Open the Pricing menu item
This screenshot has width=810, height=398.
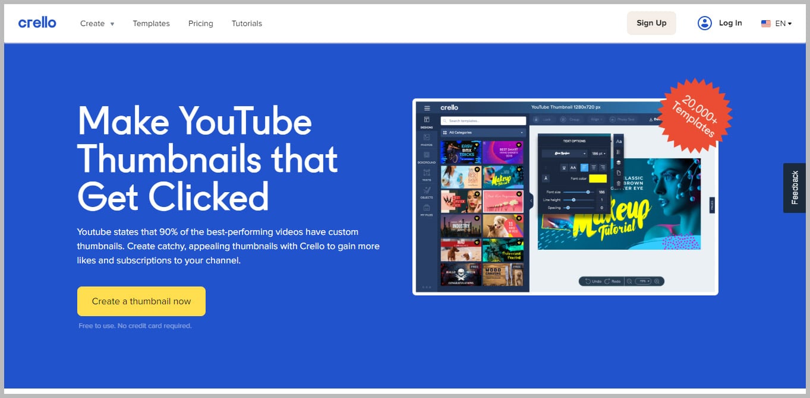[x=201, y=24]
